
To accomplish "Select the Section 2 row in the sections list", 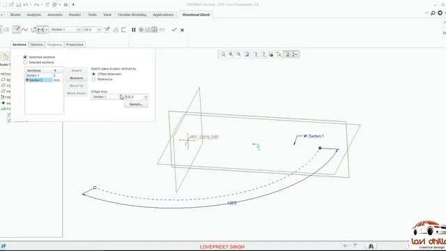I will pos(44,80).
